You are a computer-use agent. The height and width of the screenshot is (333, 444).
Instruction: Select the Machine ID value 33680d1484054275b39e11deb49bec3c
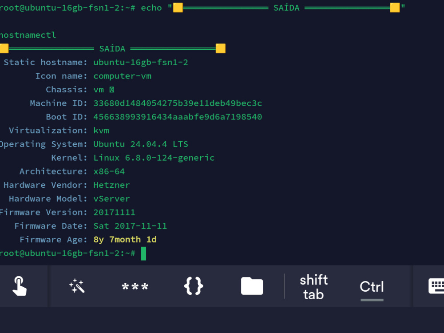178,103
